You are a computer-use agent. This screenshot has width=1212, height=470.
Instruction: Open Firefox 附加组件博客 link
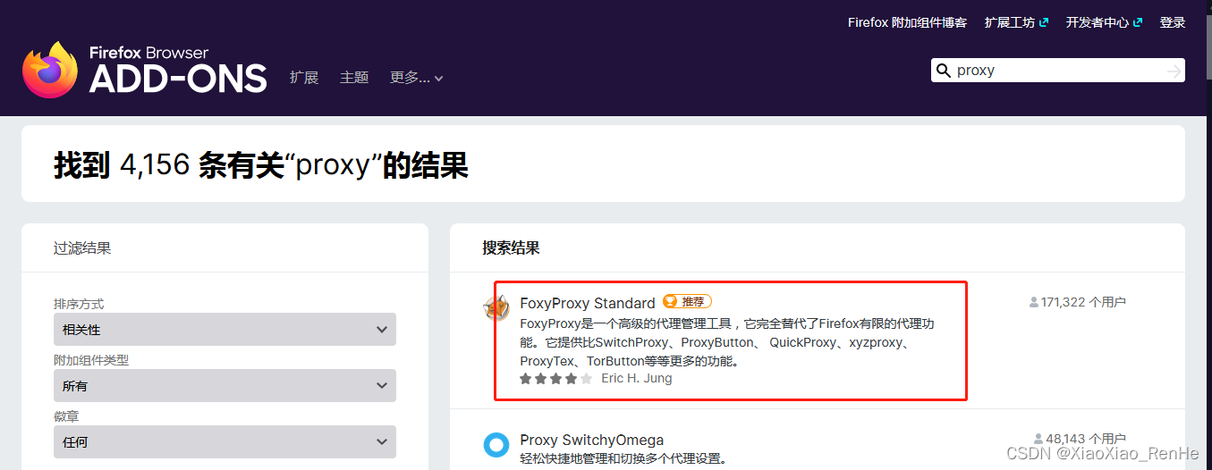(x=907, y=22)
